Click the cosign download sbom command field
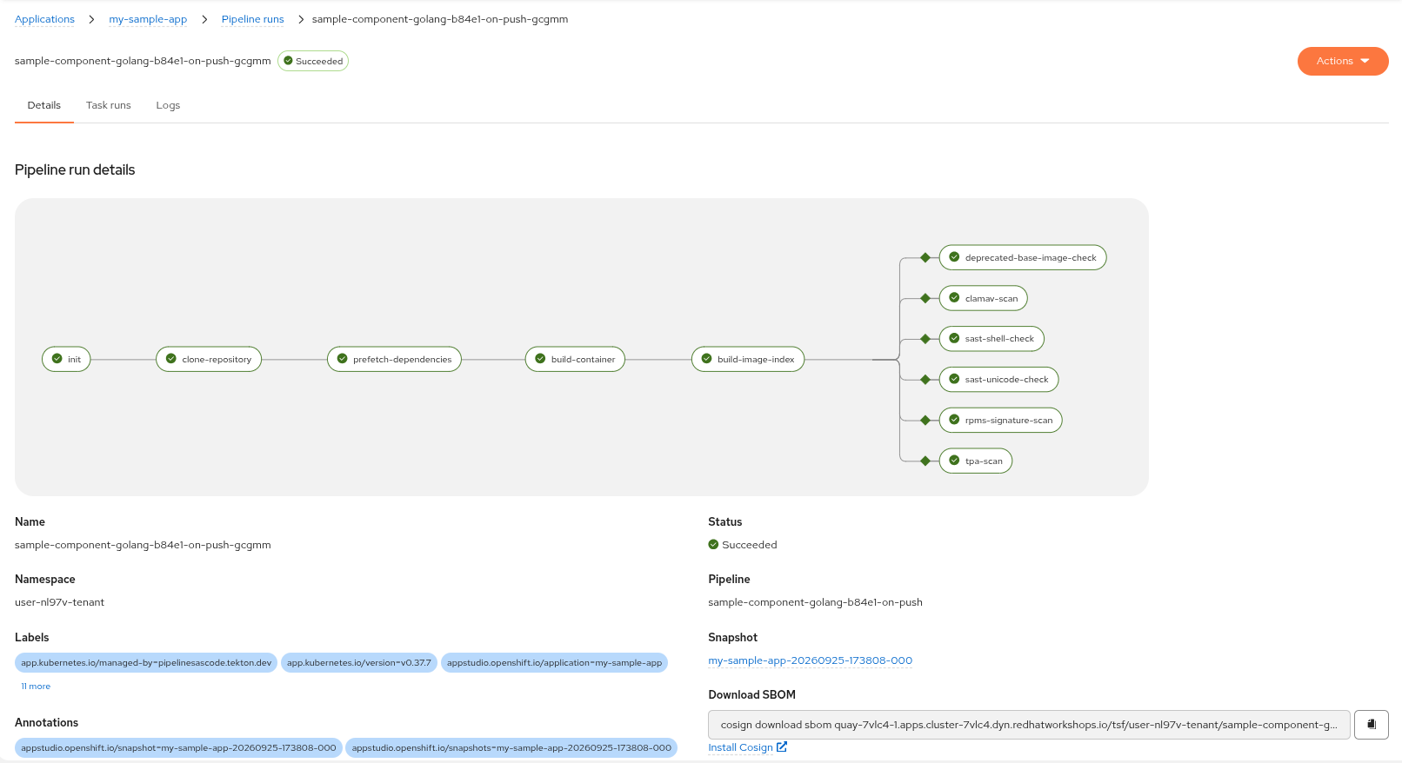The height and width of the screenshot is (763, 1402). click(1029, 725)
